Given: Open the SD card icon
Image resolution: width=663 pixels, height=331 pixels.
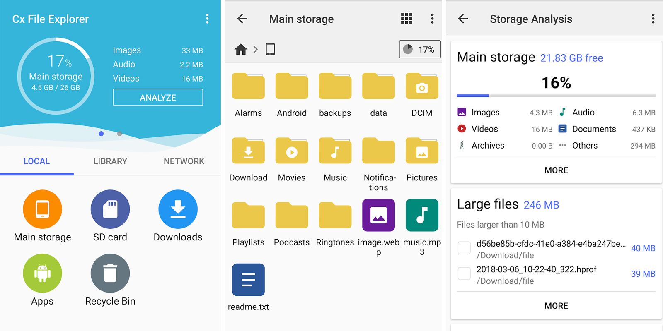Looking at the screenshot, I should tap(110, 209).
